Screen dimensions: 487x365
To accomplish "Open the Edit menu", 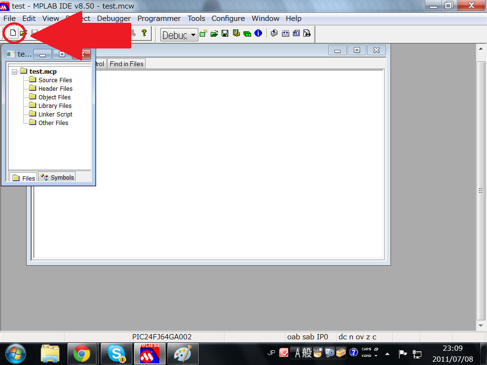I will 29,19.
